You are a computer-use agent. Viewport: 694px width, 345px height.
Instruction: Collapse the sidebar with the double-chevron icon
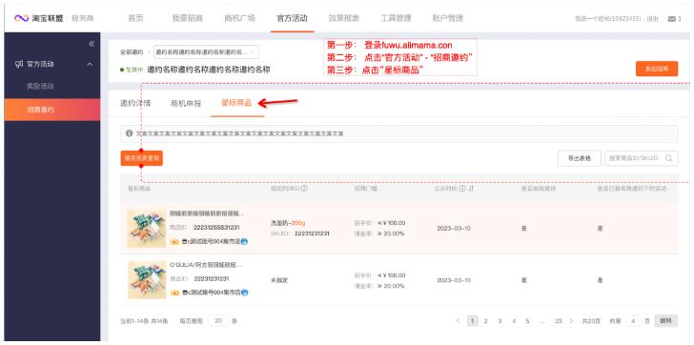[x=92, y=43]
